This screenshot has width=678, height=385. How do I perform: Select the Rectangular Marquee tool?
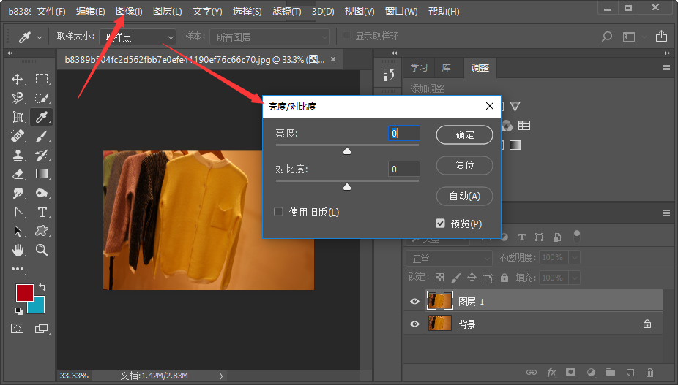[x=42, y=79]
